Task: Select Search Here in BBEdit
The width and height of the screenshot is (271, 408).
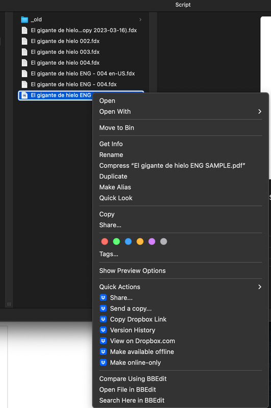Action: click(132, 400)
